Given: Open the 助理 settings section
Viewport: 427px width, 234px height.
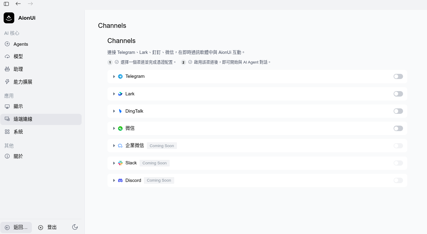Looking at the screenshot, I should (41, 69).
